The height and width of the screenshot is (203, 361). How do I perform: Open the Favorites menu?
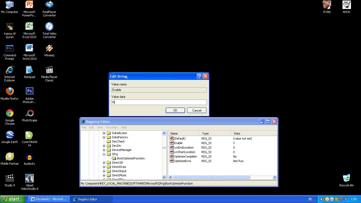pos(112,127)
